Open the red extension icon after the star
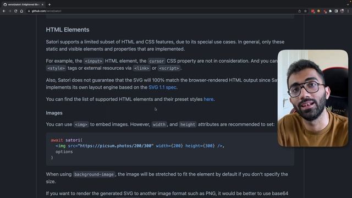This screenshot has height=198, width=352. (313, 11)
